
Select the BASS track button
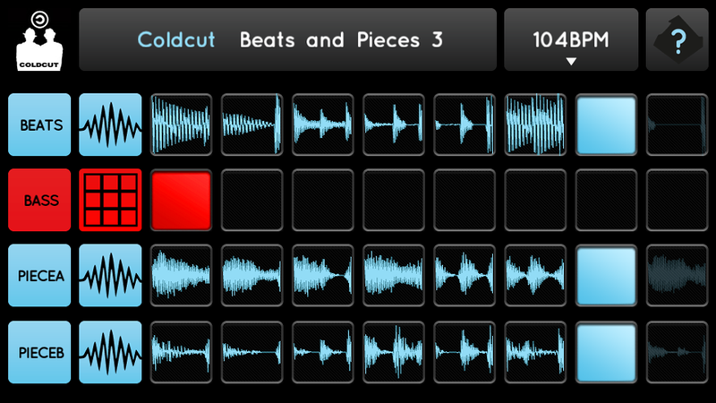(39, 200)
